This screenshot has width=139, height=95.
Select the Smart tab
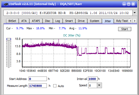(69, 21)
